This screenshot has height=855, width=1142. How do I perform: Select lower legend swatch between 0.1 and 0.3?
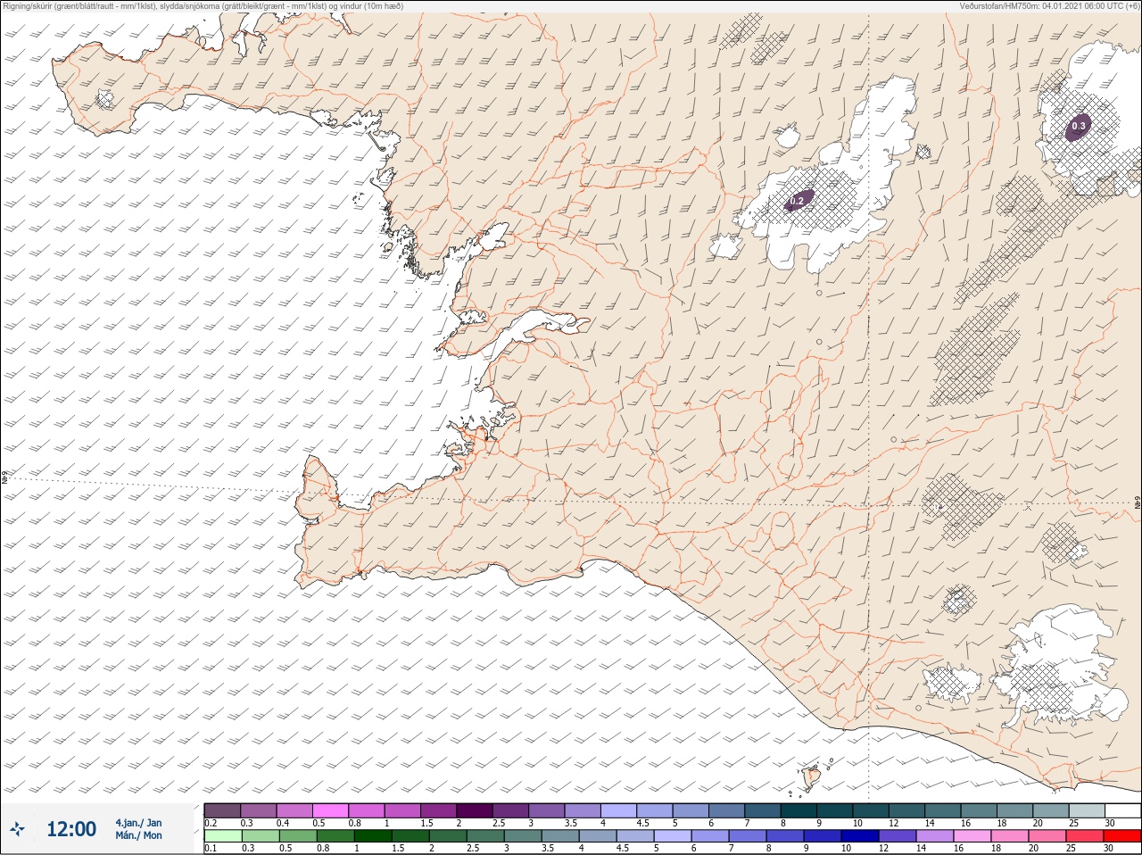tap(223, 835)
